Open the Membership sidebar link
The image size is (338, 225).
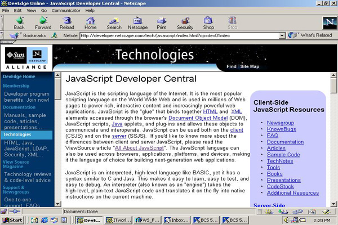(x=16, y=85)
